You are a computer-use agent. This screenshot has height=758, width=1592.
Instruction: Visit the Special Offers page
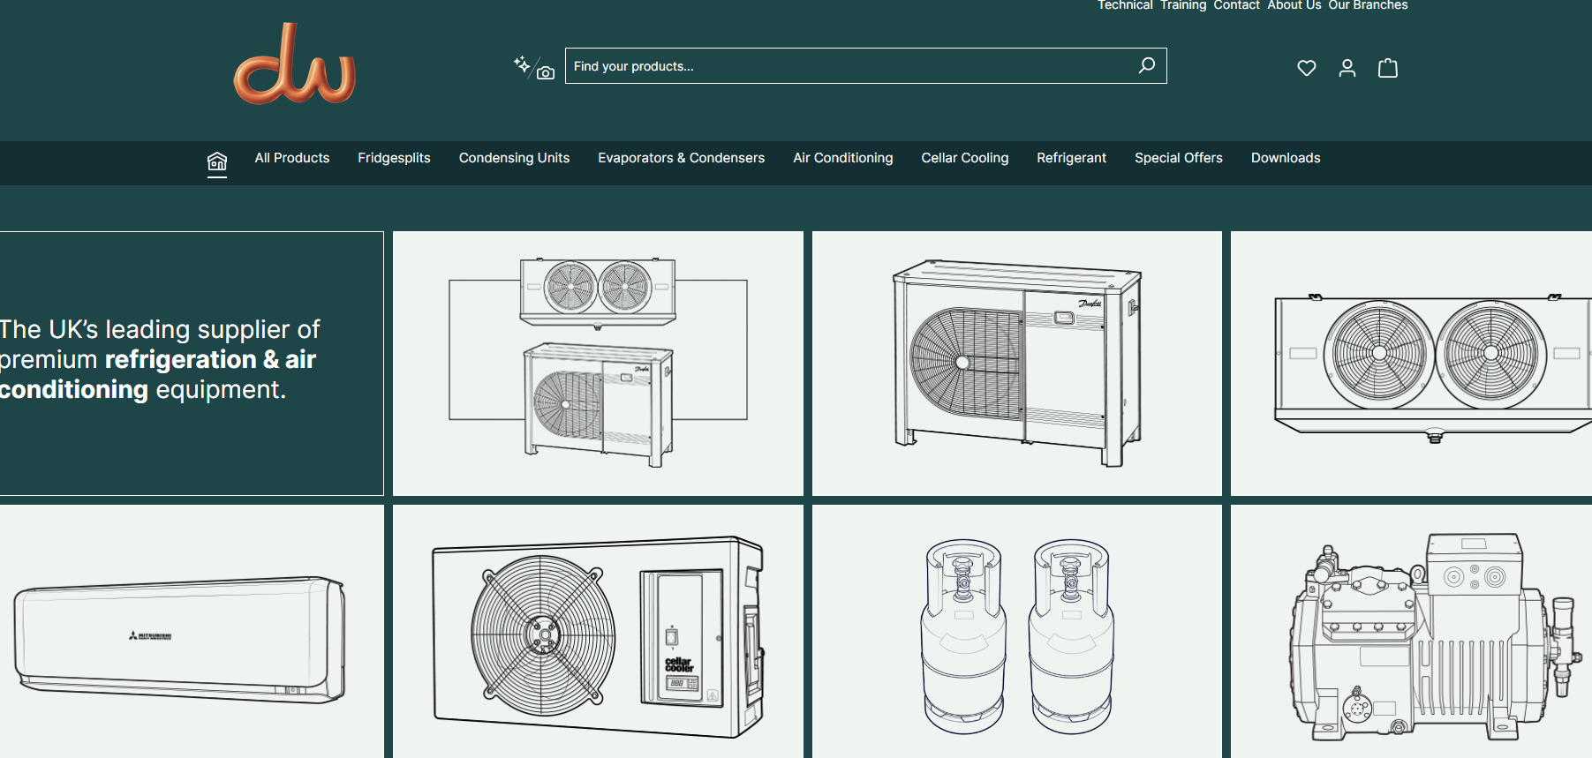pos(1178,158)
